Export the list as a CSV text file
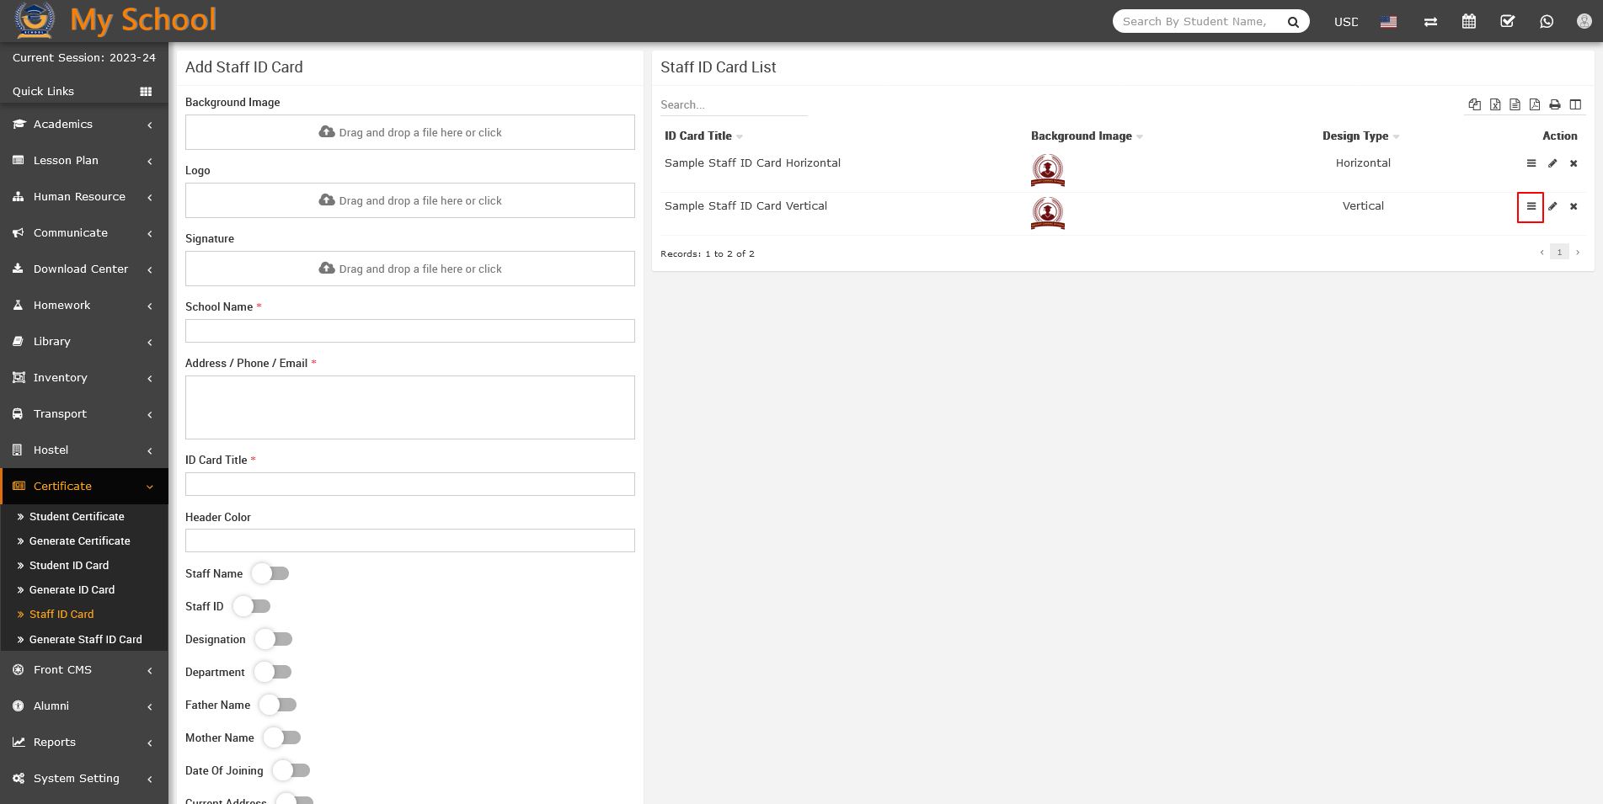Viewport: 1603px width, 804px height. pyautogui.click(x=1515, y=104)
